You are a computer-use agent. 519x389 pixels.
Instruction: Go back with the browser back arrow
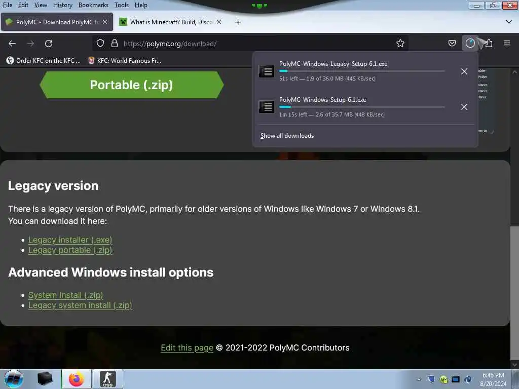[12, 44]
